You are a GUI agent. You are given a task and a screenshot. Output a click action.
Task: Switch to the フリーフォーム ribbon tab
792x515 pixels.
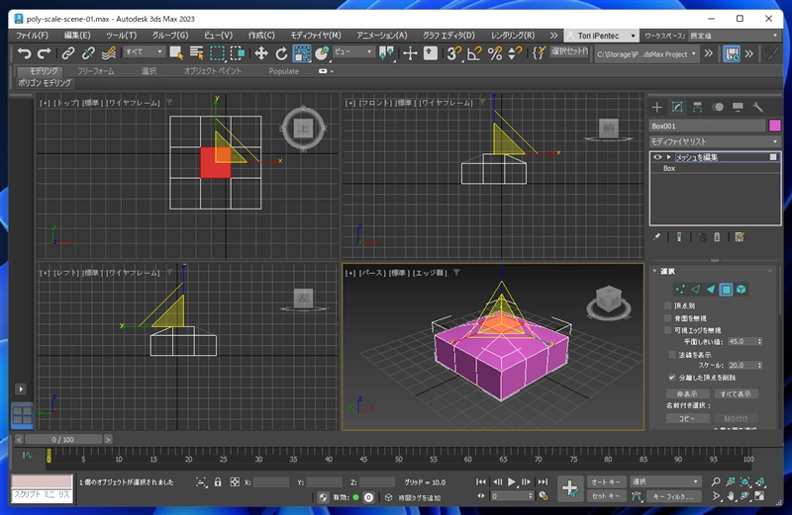tap(95, 71)
